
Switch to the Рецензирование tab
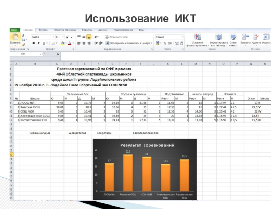(123, 30)
